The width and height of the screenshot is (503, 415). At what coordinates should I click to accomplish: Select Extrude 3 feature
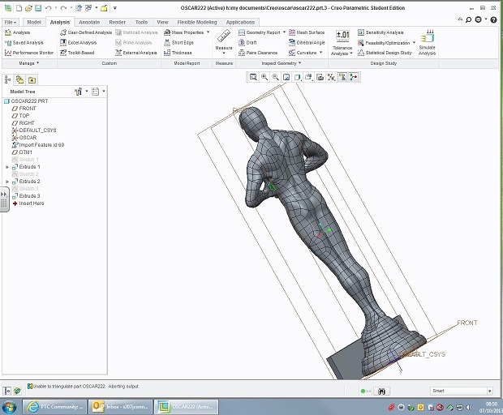coord(26,196)
